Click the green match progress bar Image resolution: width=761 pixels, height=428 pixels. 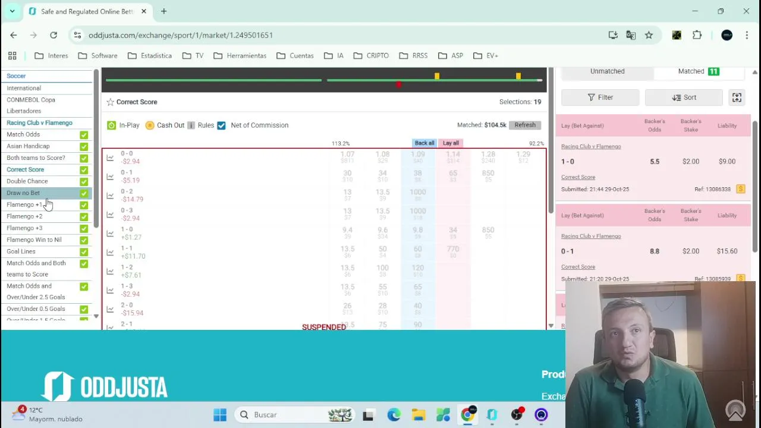[x=324, y=80]
